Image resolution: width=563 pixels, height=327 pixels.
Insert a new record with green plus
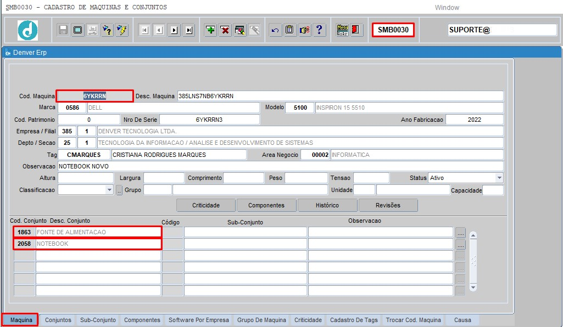[x=210, y=30]
